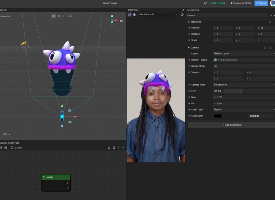This screenshot has height=200, width=275.
Task: Click the Add component button
Action: point(232,125)
